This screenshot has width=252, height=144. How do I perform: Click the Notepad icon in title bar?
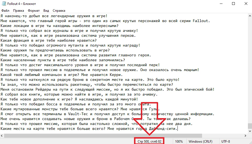(4, 4)
